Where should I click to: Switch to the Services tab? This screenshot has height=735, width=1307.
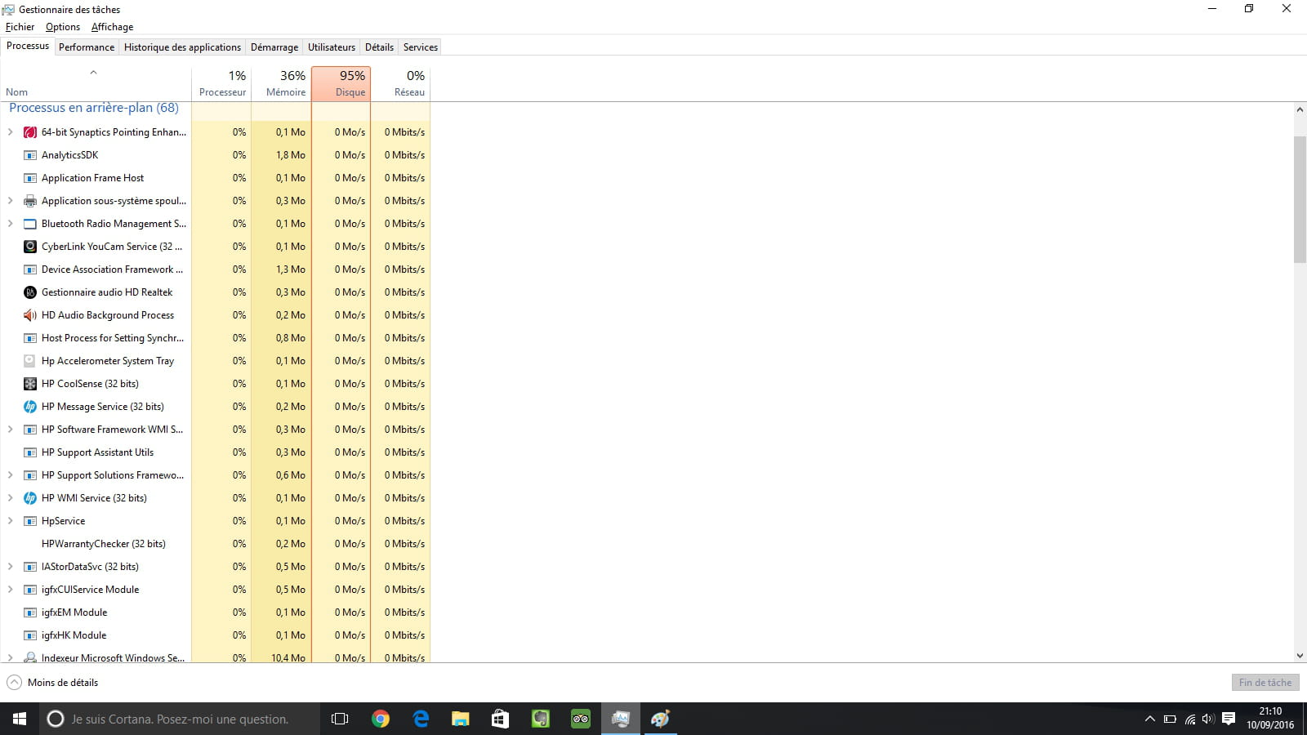(421, 47)
